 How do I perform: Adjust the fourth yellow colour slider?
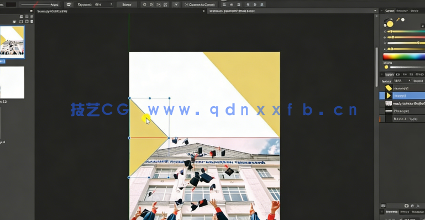click(x=406, y=49)
